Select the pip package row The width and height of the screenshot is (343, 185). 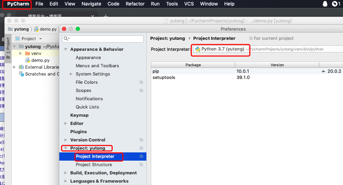tap(247, 71)
